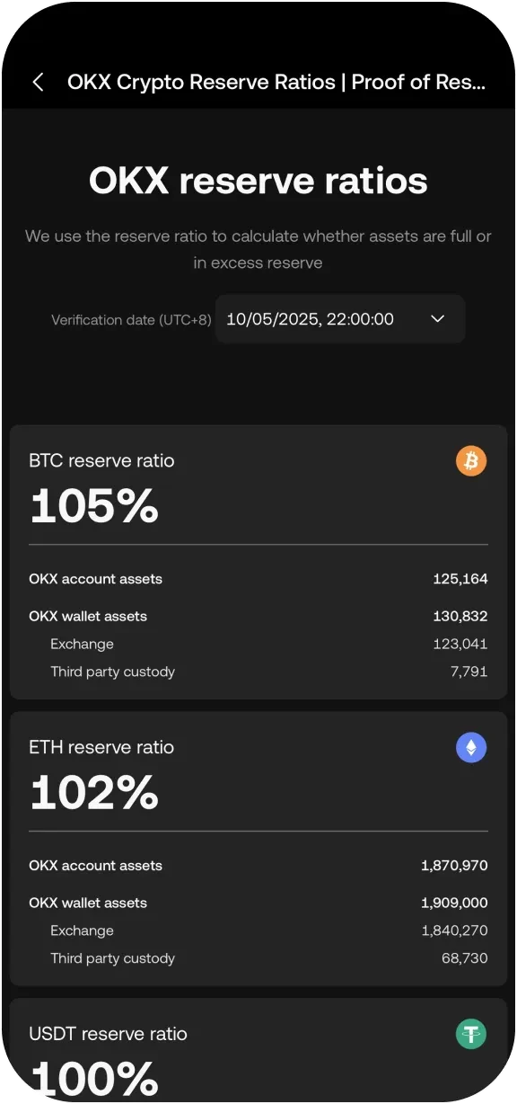Select BTC OKX wallet assets row

tap(258, 616)
